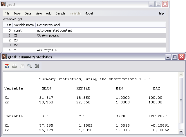
Task: Click the X2 C.V. value 1,2018
Action: pyautogui.click(x=86, y=130)
